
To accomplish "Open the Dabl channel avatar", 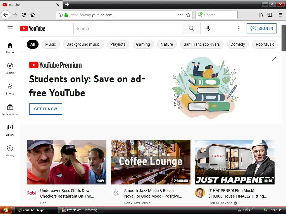I will (32, 193).
